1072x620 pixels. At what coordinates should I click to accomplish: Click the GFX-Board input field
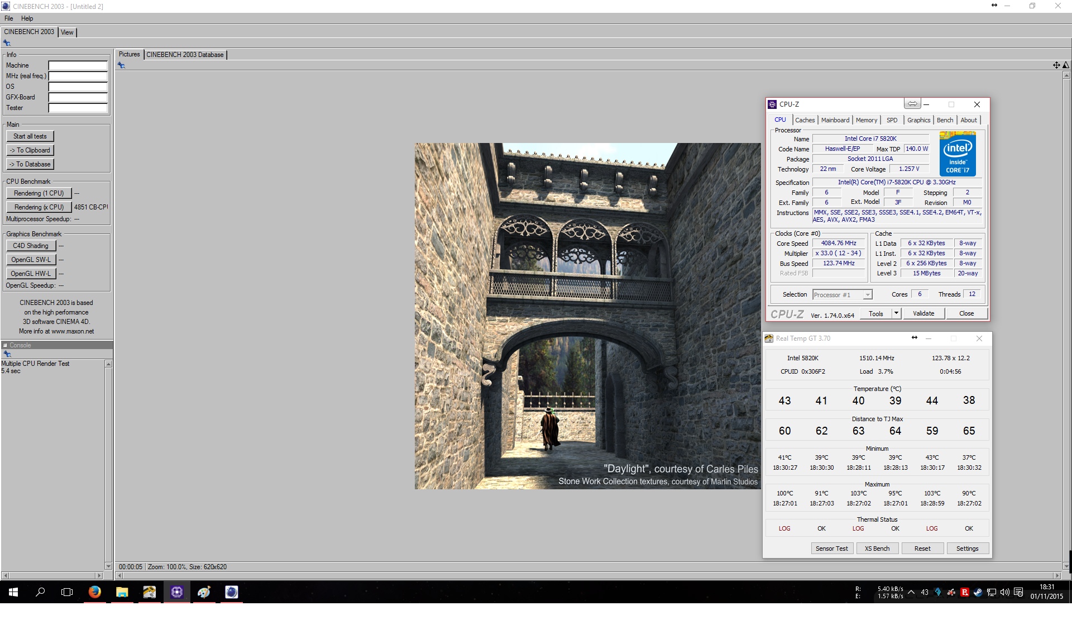click(x=78, y=98)
